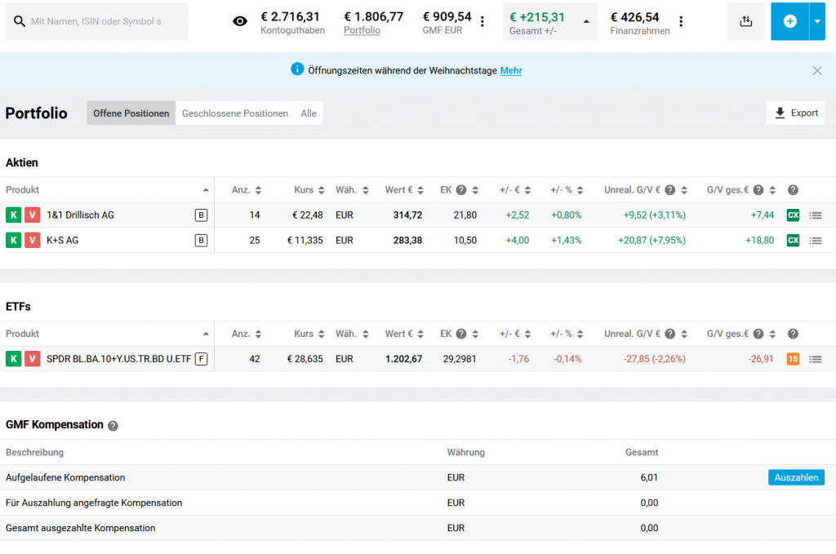Viewport: 836px width, 554px height.
Task: Click the red V sell button for 1&1 Drillisch AG
Action: 32,215
